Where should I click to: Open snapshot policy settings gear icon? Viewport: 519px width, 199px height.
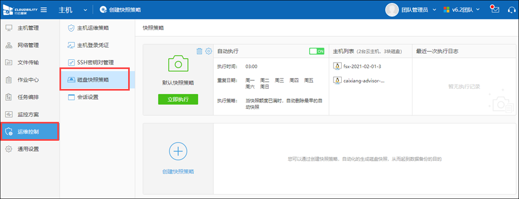208,51
